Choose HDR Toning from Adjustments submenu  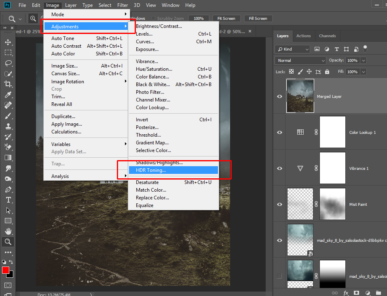[173, 170]
